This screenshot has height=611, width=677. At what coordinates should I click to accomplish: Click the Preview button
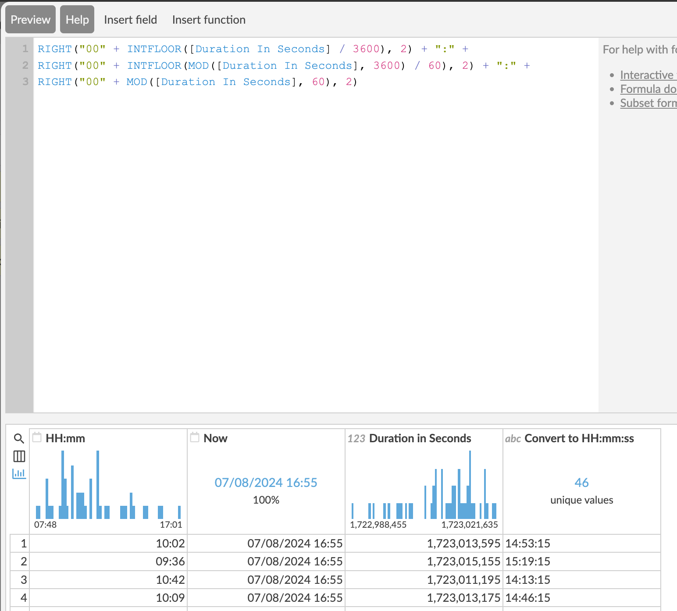[31, 20]
